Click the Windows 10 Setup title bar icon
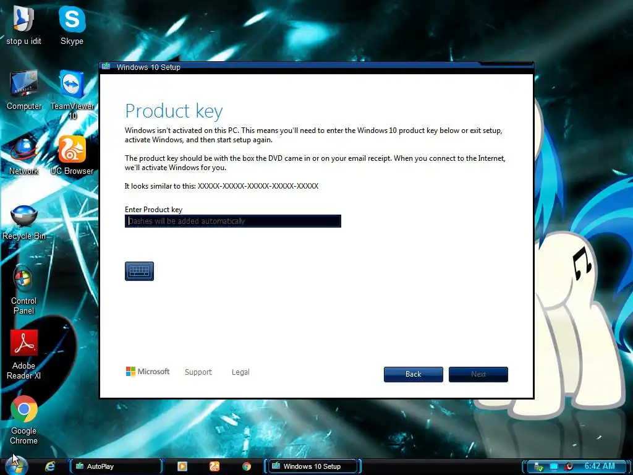Viewport: 633px width, 475px height. [106, 66]
